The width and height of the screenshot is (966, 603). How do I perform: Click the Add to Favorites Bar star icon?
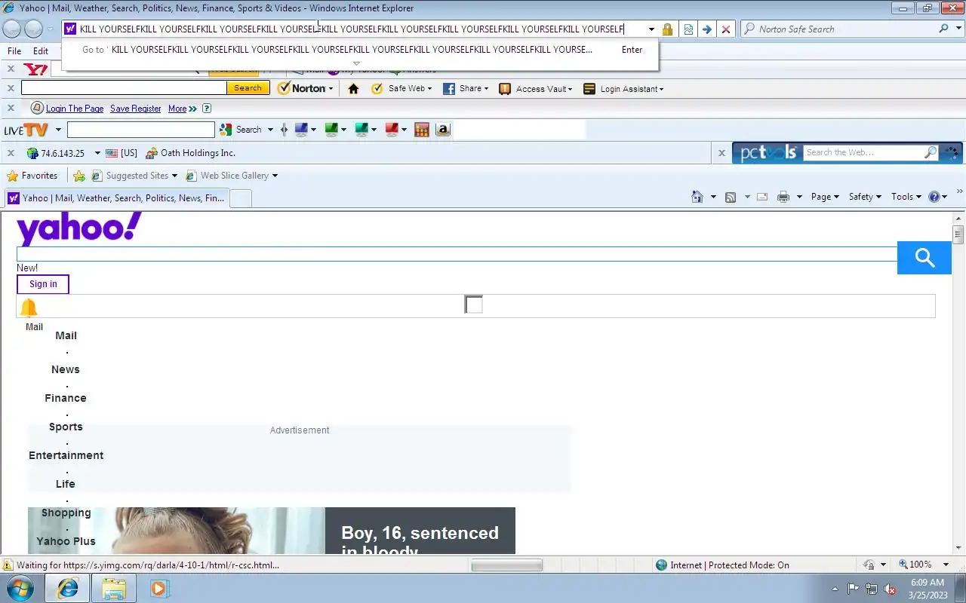coord(79,176)
